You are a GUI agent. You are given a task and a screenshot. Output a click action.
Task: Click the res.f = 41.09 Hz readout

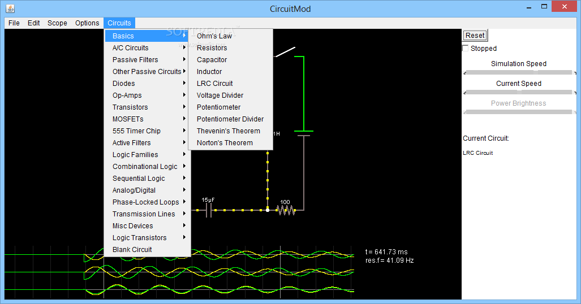click(x=389, y=260)
